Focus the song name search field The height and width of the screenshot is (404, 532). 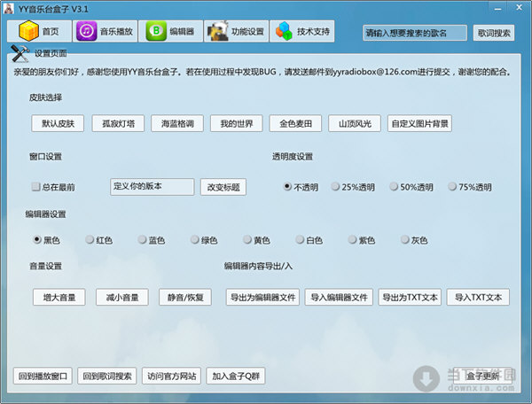[415, 33]
